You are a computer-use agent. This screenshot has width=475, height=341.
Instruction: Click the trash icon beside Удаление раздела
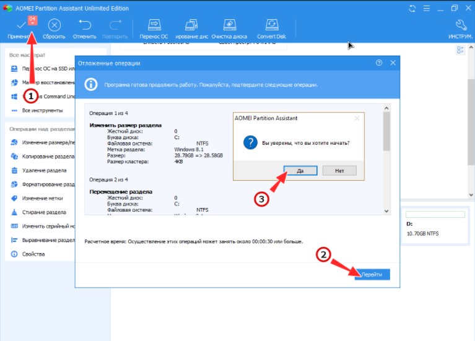click(x=14, y=170)
